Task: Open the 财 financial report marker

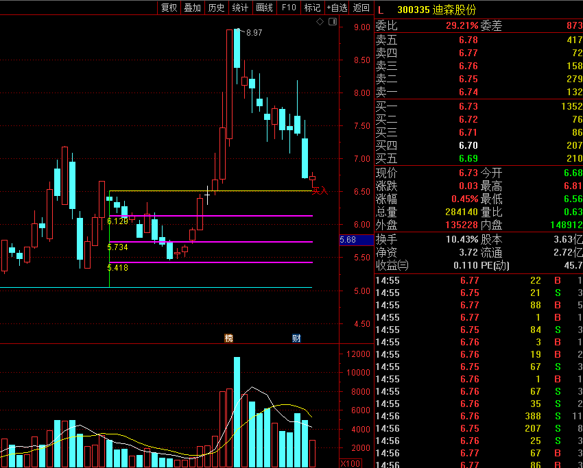Action: [296, 338]
